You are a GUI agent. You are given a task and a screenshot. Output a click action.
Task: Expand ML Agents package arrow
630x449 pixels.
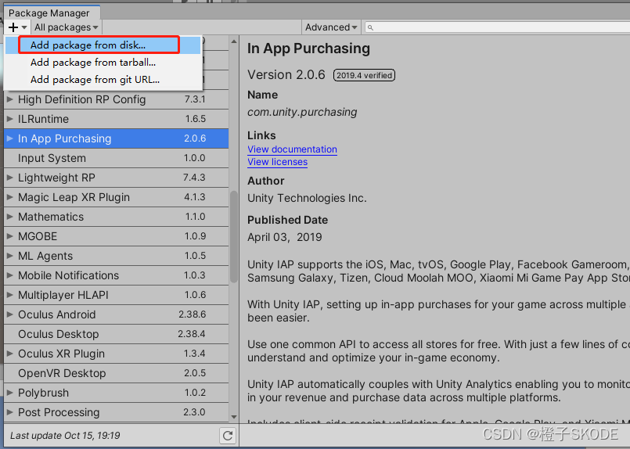[10, 256]
